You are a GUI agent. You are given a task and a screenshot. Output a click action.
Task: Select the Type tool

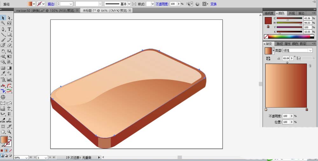pyautogui.click(x=9, y=29)
